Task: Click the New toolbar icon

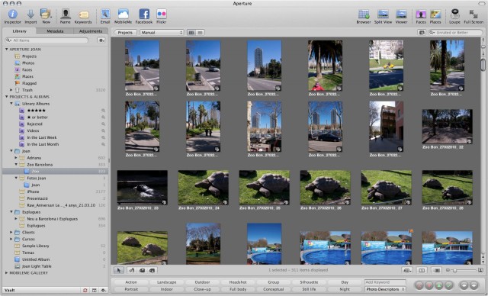Action: [x=46, y=14]
